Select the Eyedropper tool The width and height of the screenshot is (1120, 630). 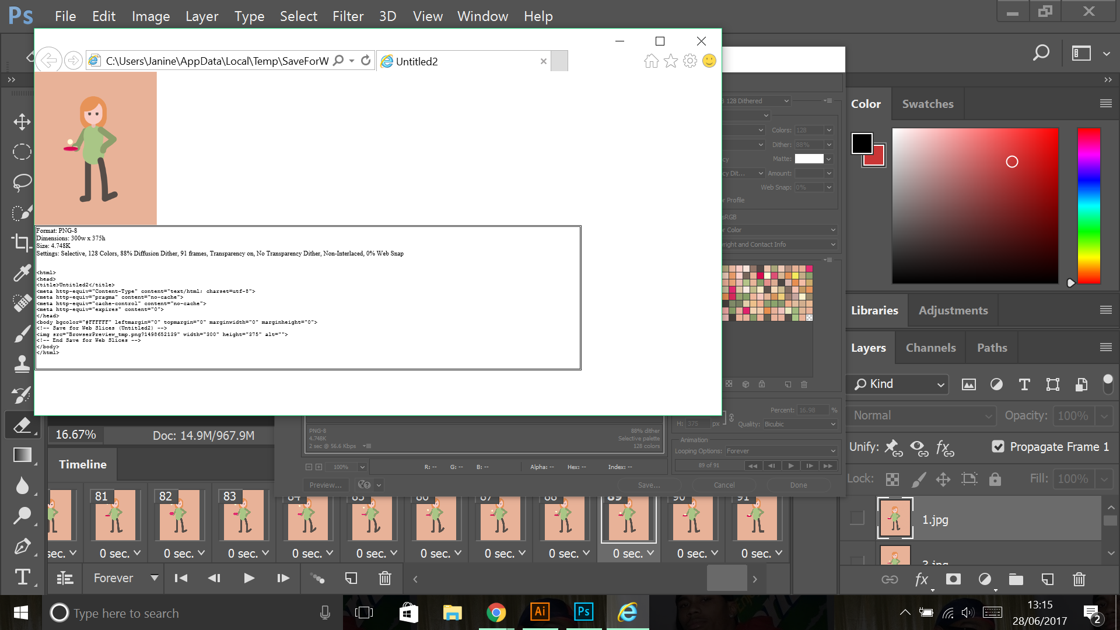point(22,273)
